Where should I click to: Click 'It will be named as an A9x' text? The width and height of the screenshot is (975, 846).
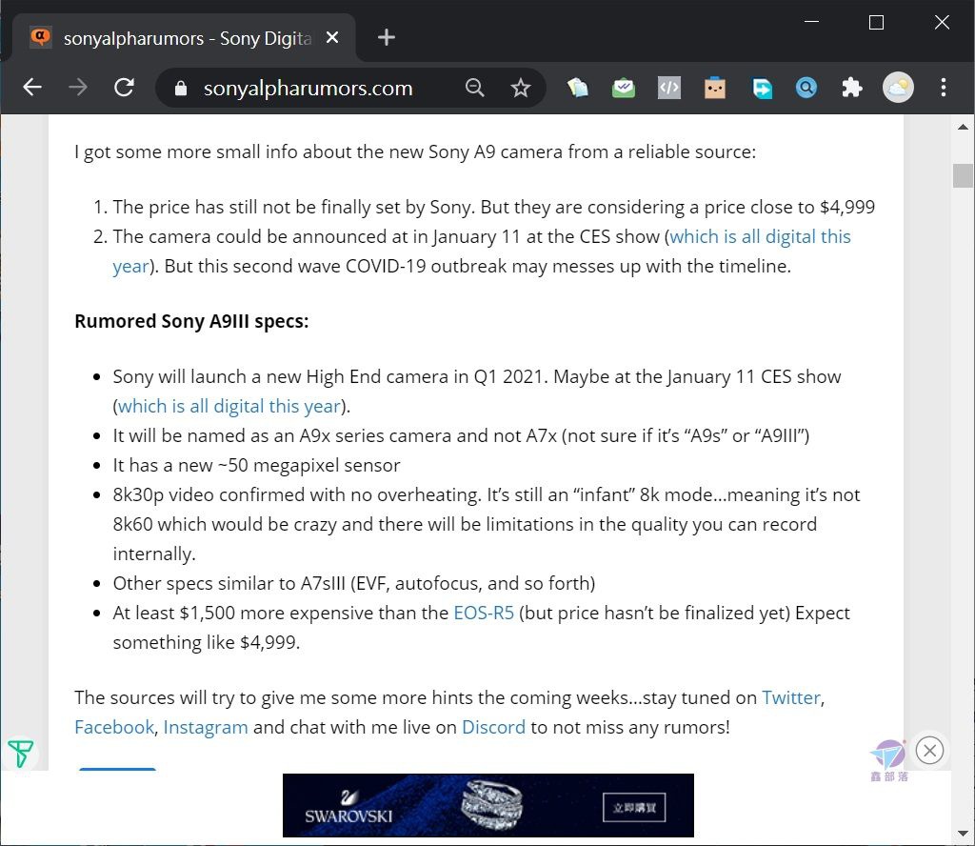point(461,435)
